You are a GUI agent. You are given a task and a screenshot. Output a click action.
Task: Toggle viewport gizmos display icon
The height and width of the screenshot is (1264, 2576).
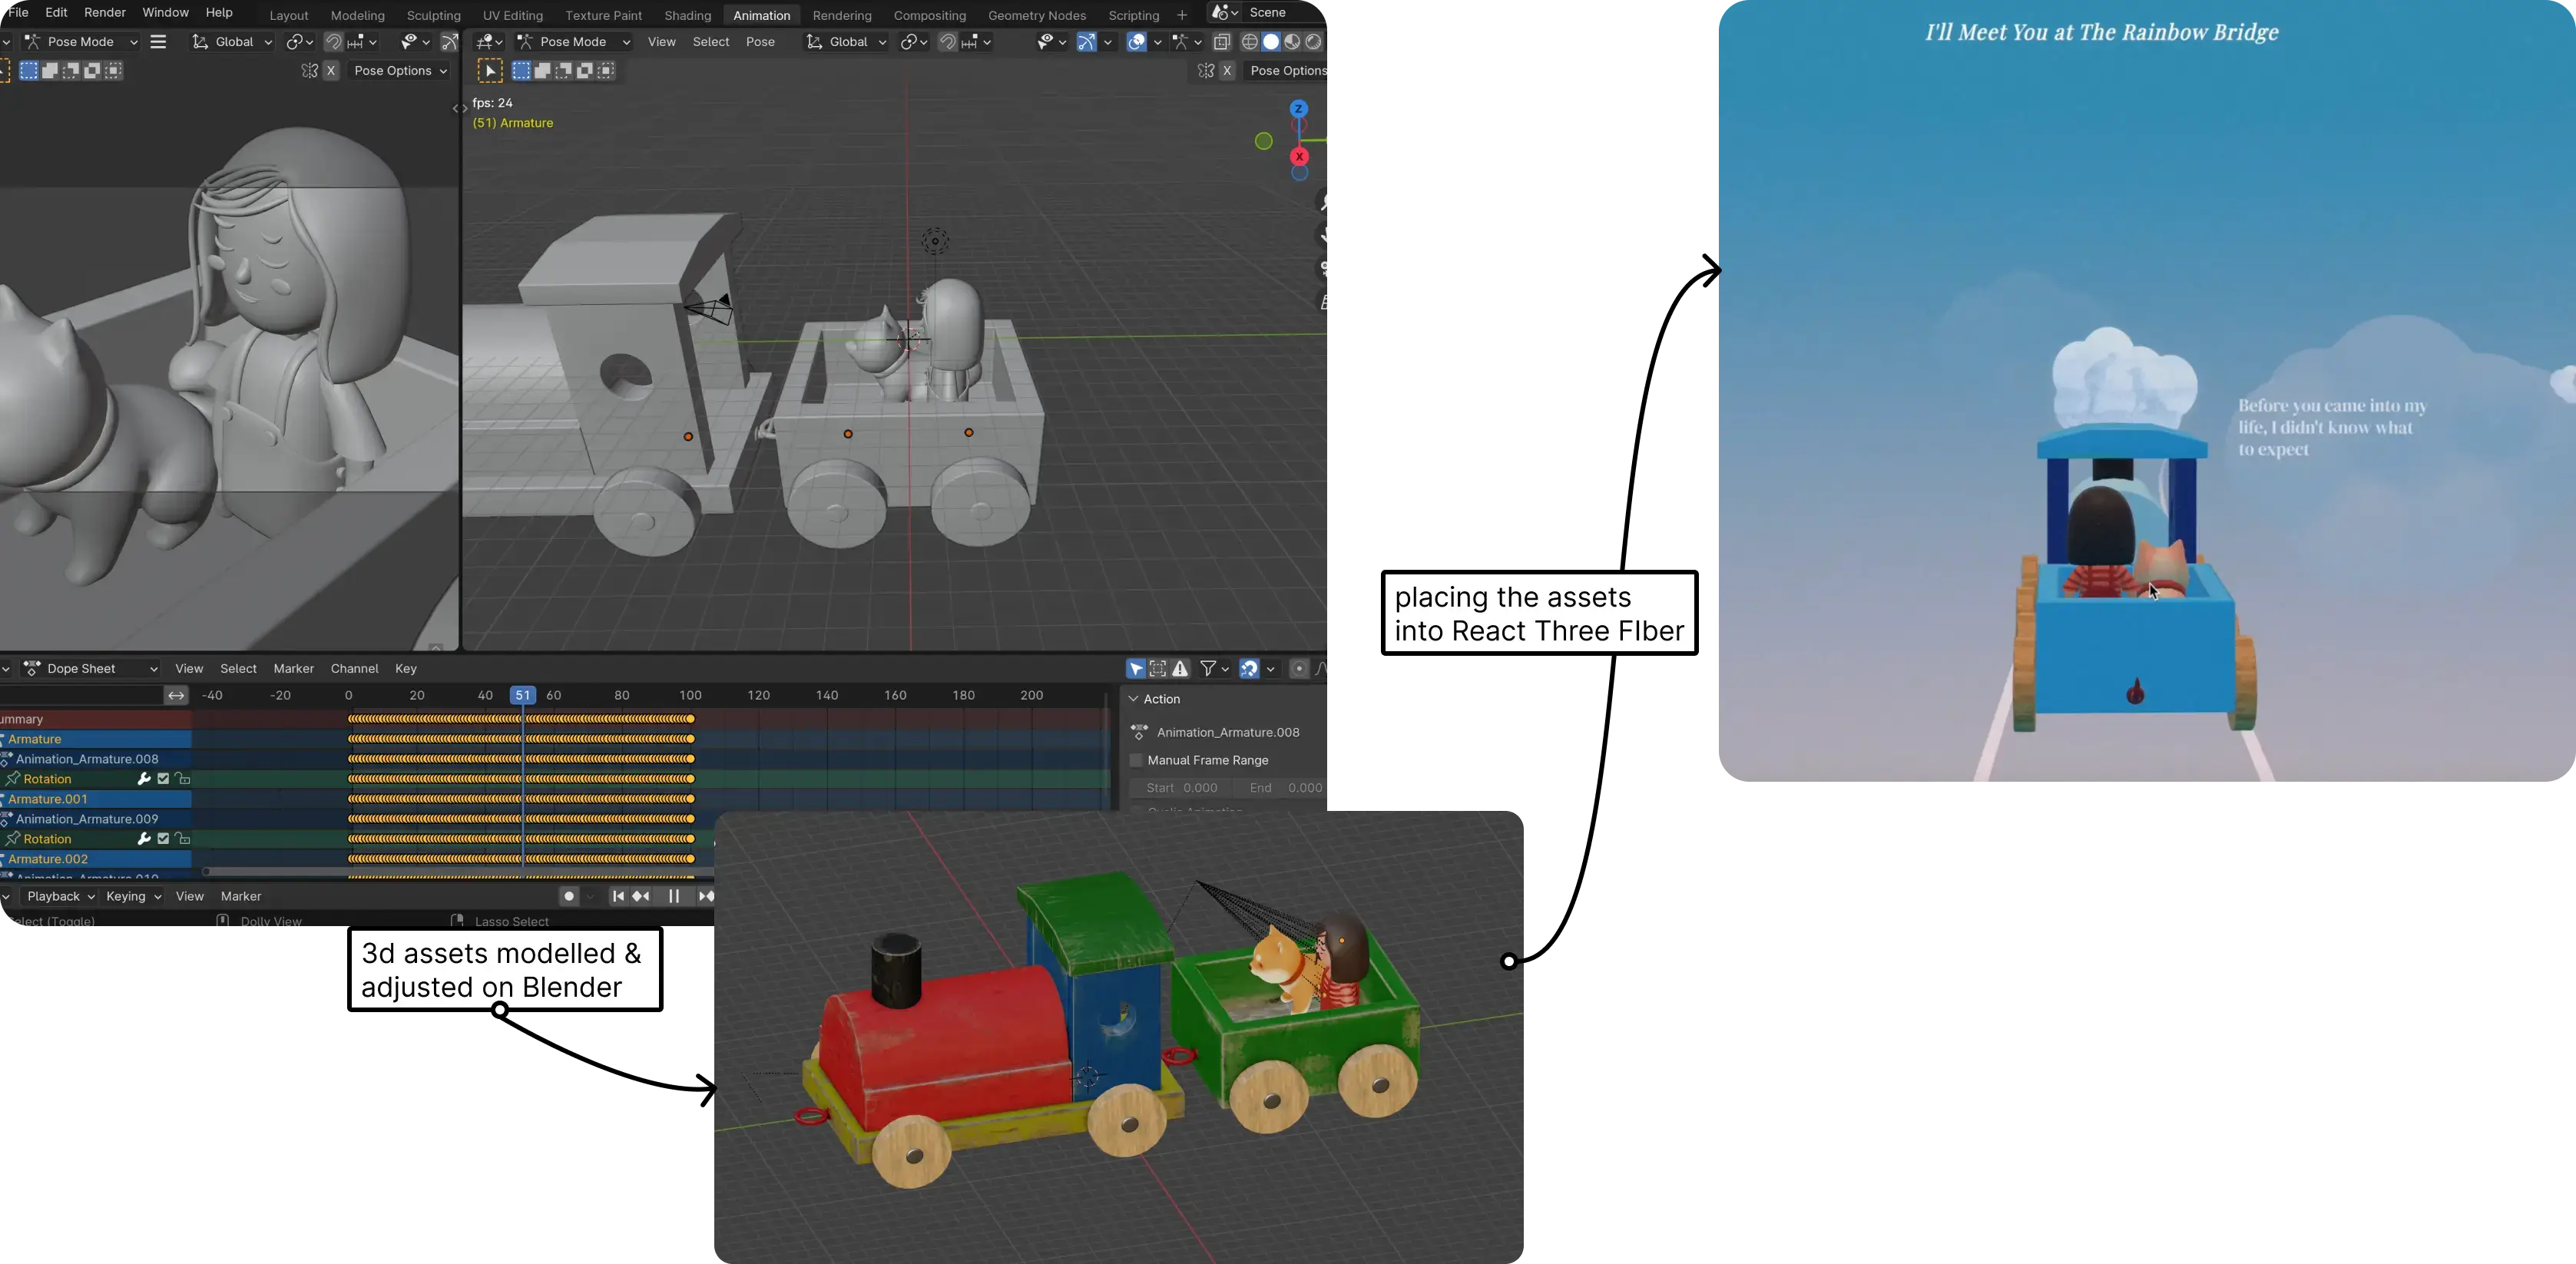pos(1087,42)
